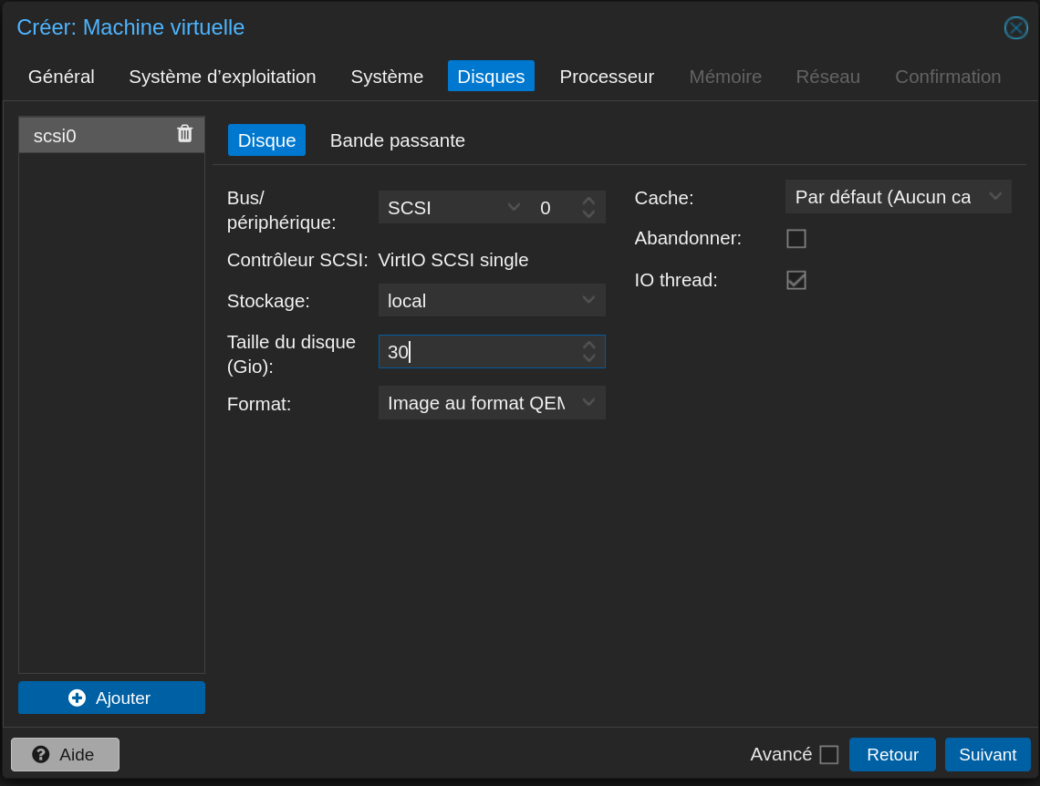Increment the device number spinner

pyautogui.click(x=588, y=202)
